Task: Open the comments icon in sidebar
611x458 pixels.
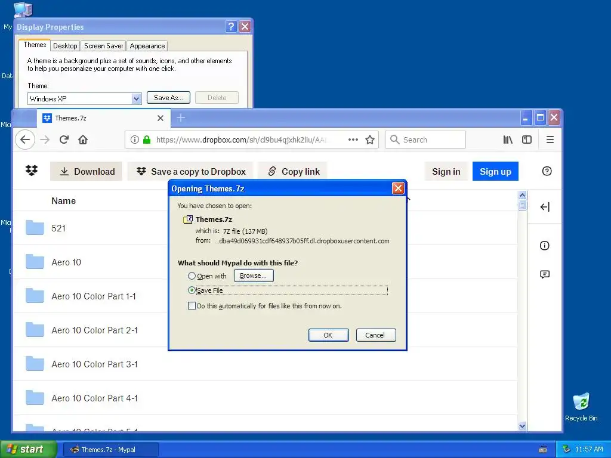Action: (x=545, y=274)
